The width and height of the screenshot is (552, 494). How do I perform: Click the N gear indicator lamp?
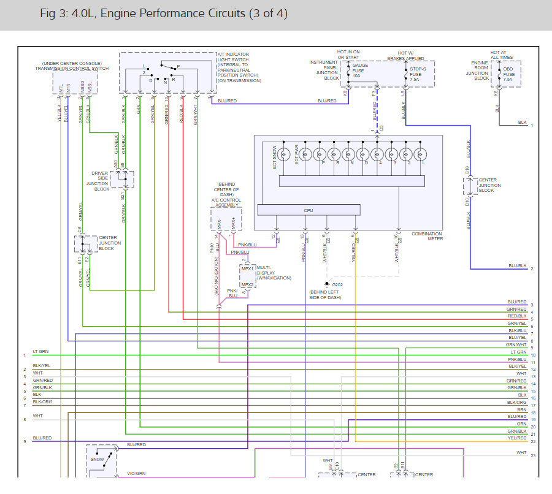348,154
